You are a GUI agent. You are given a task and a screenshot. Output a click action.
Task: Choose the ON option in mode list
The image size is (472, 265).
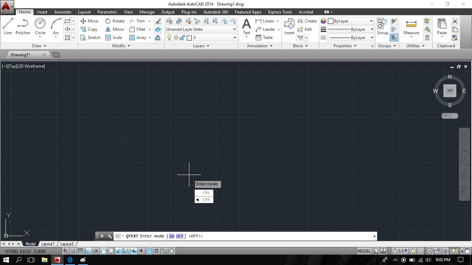point(204,193)
